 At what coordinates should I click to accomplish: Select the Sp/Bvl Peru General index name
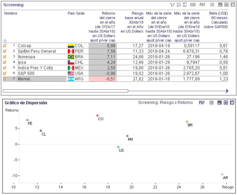coord(37,51)
